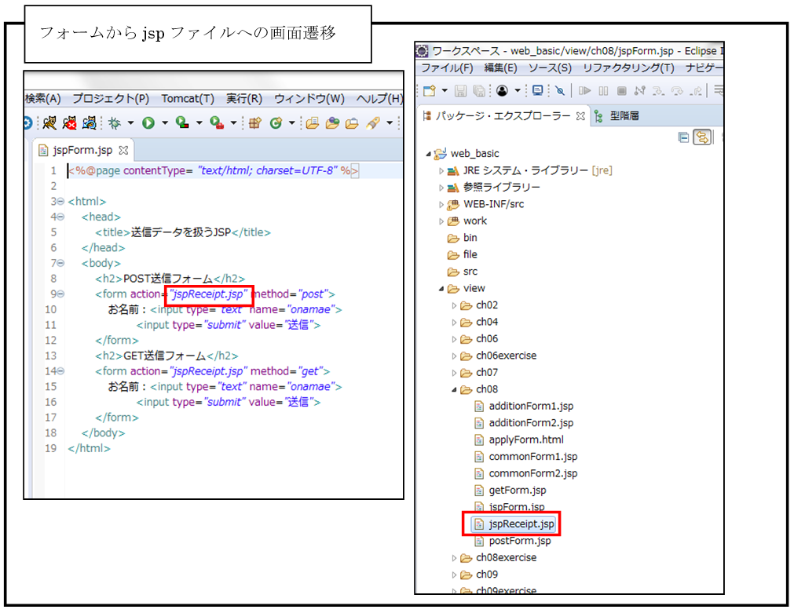Click the New wizard icon in toolbar

(429, 90)
